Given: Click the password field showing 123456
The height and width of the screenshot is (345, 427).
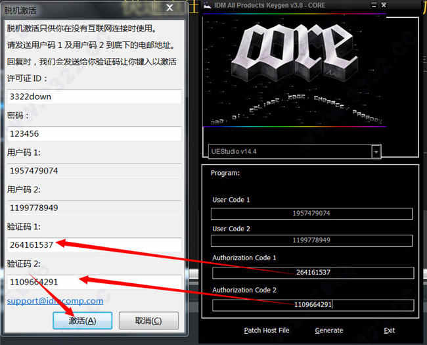Looking at the screenshot, I should click(x=94, y=134).
